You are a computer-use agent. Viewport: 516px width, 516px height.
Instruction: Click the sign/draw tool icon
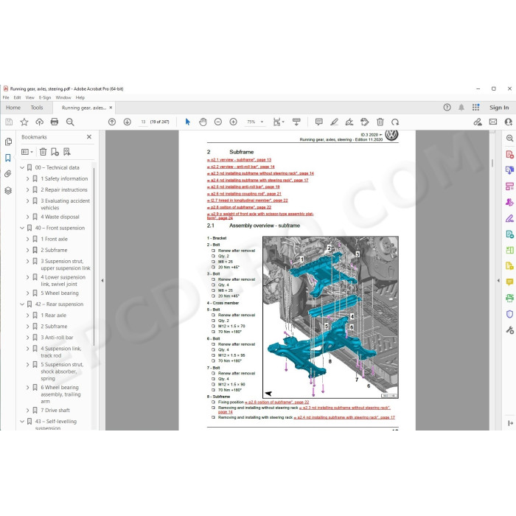point(349,122)
